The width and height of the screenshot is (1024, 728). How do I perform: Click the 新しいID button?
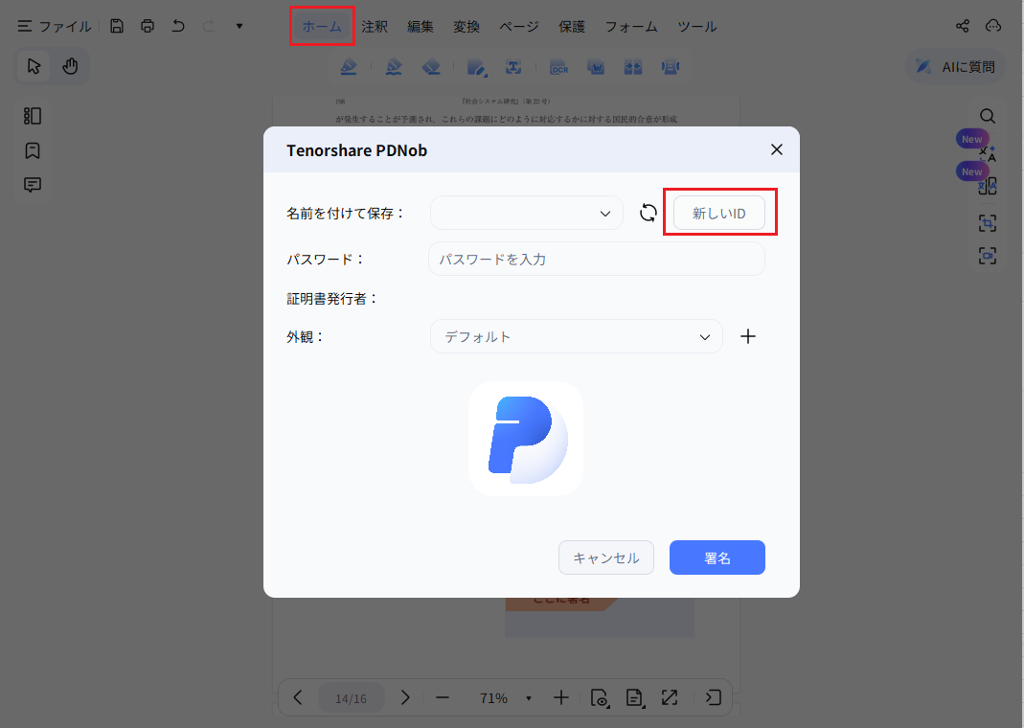719,213
